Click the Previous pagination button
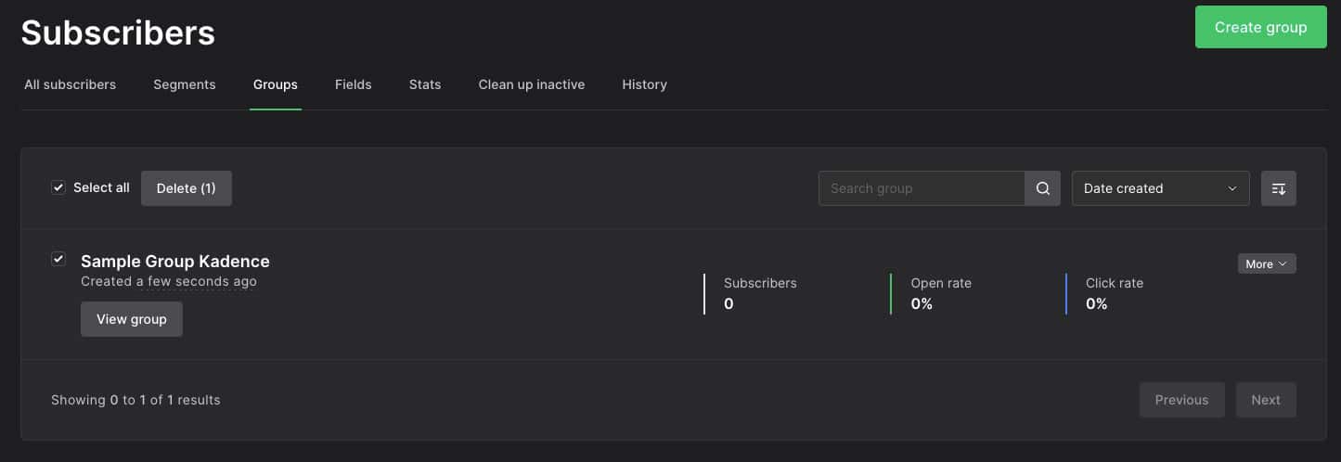 [x=1181, y=400]
